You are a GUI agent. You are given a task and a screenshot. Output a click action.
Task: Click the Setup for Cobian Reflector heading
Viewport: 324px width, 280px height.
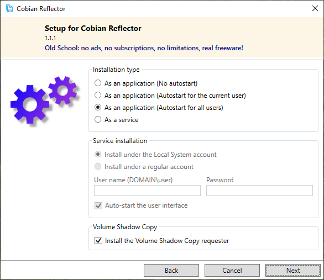coord(93,28)
